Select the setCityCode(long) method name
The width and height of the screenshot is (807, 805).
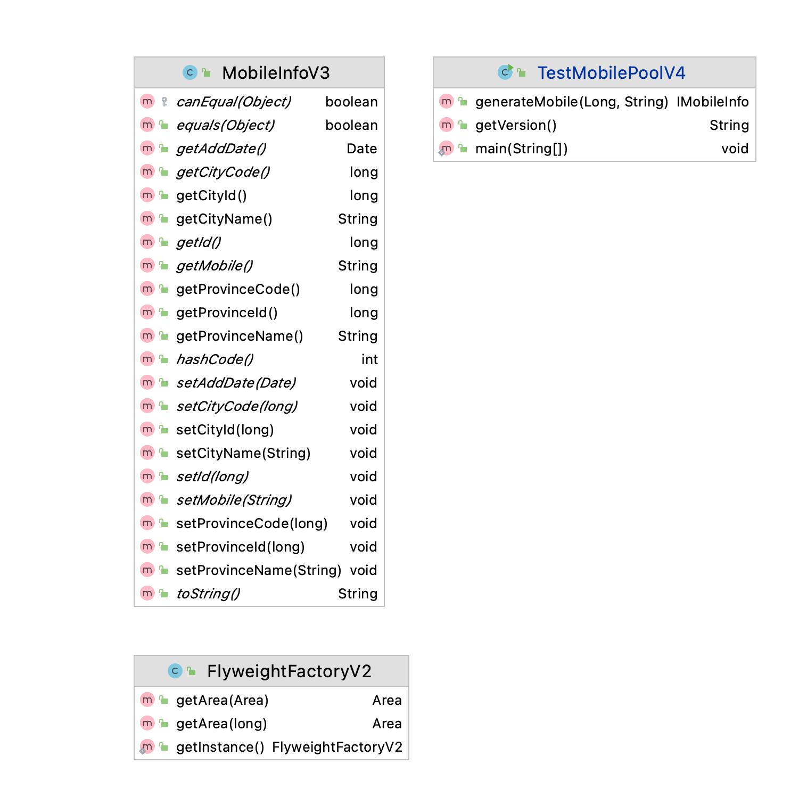coord(237,406)
